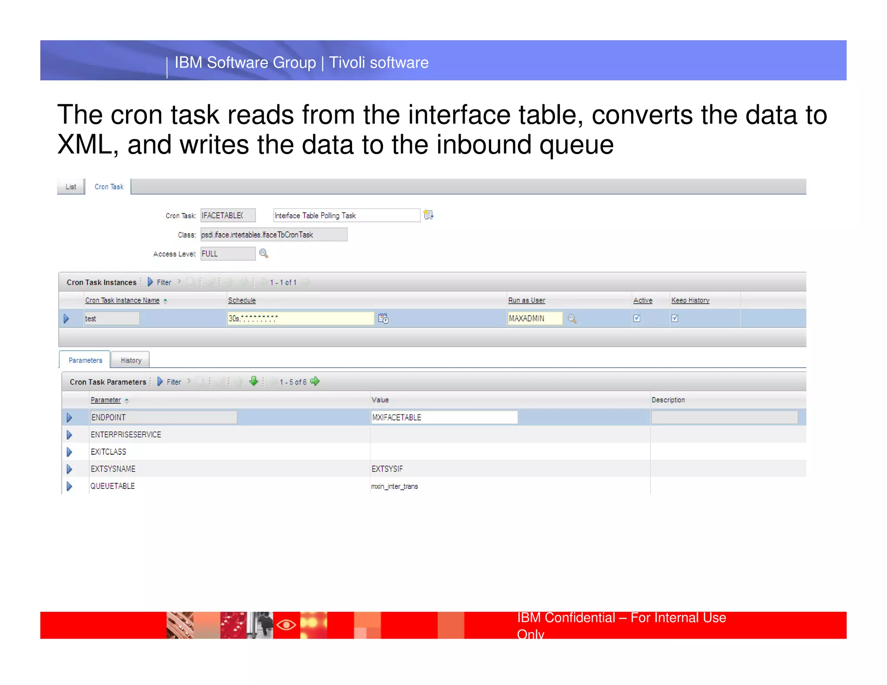Edit the Schedule field 30s

pos(301,318)
